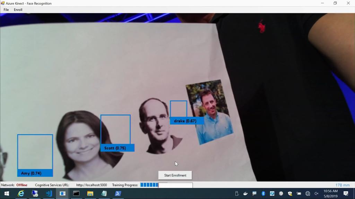The height and width of the screenshot is (199, 355).
Task: Open network globe tray icon
Action: coord(308,193)
